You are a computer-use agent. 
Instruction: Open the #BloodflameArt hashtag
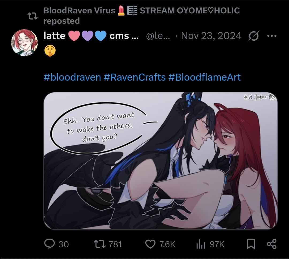(x=204, y=77)
